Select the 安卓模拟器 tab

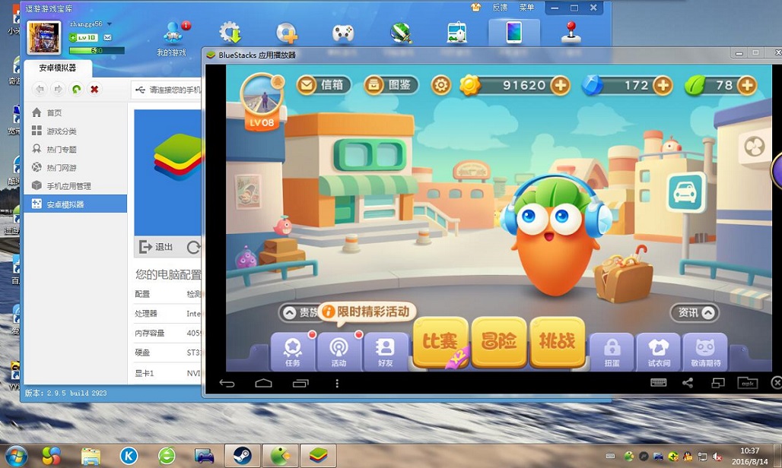click(x=58, y=68)
